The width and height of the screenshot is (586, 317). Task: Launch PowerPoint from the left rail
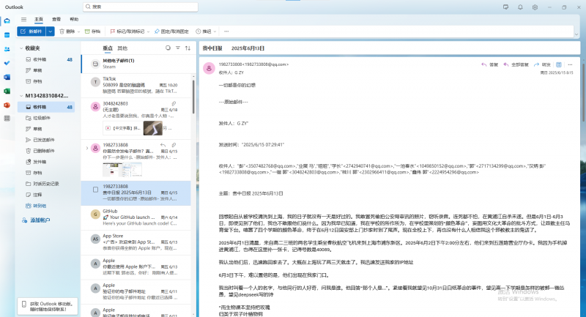(7, 105)
